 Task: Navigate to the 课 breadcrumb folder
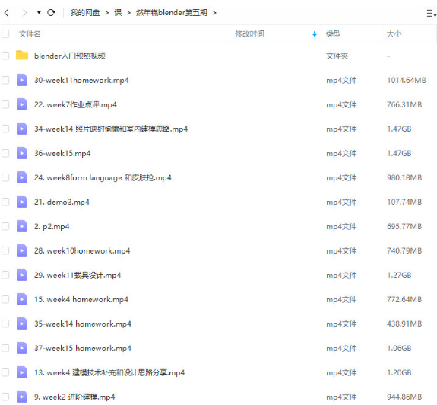[118, 13]
